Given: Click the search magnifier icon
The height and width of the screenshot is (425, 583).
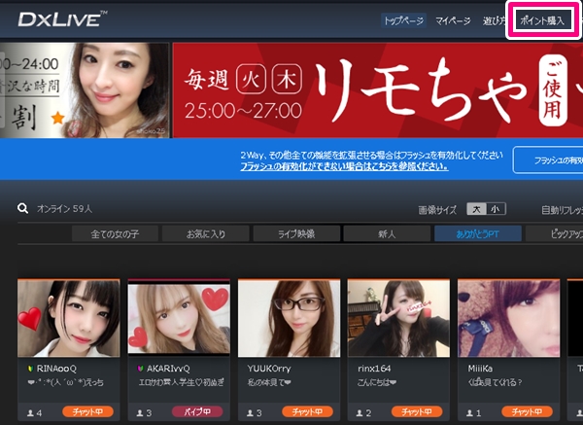Looking at the screenshot, I should coord(22,208).
